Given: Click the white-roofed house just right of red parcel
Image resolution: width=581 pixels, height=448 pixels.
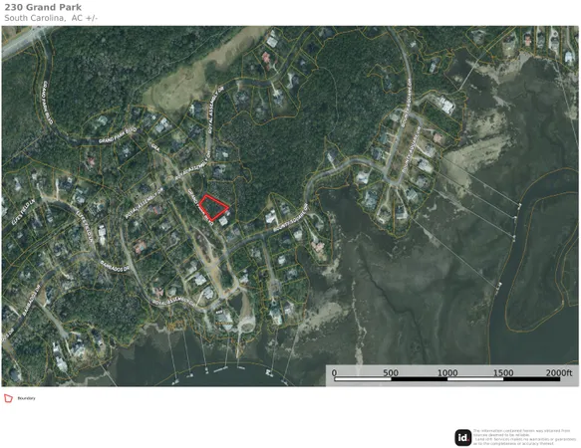Looking at the screenshot, I should 223,221.
